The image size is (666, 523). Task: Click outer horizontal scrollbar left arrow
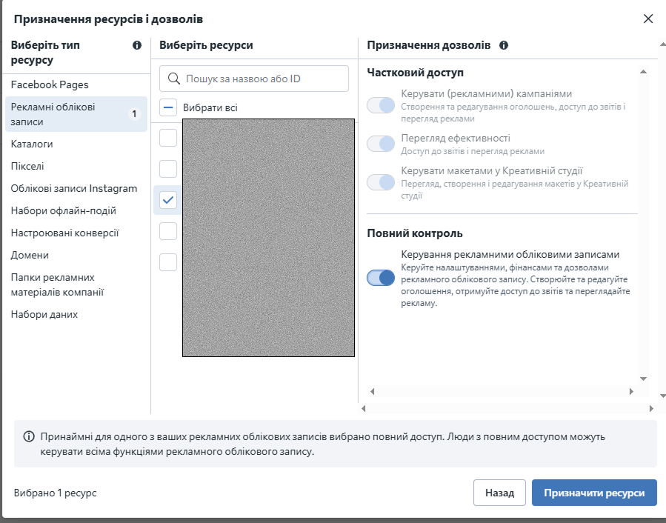click(363, 408)
